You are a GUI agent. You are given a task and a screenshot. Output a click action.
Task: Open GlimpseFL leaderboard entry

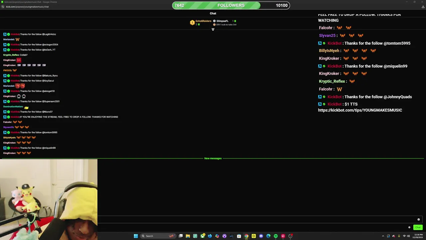tap(222, 21)
